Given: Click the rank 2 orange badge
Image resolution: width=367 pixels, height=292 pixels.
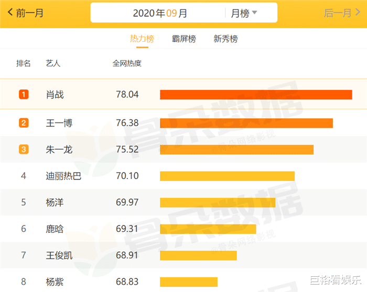Looking at the screenshot, I should (x=24, y=123).
